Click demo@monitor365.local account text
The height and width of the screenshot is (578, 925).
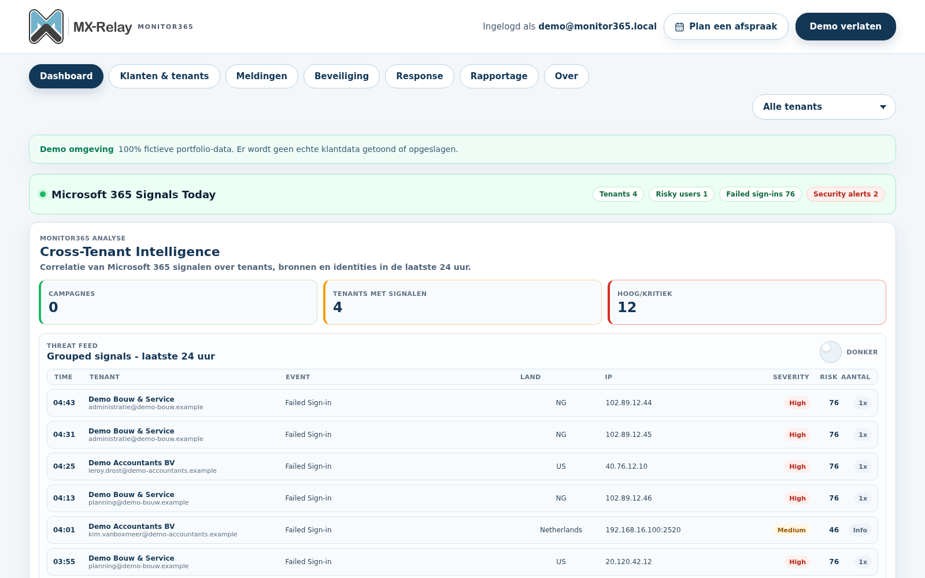tap(597, 27)
